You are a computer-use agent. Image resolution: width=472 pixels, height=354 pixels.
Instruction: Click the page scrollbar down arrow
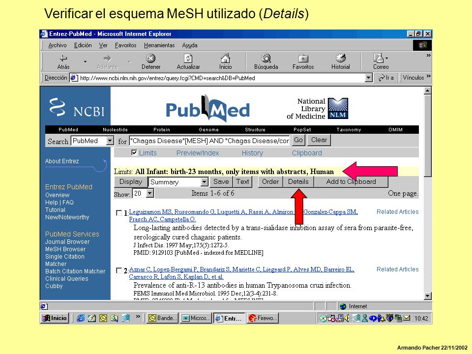point(427,295)
